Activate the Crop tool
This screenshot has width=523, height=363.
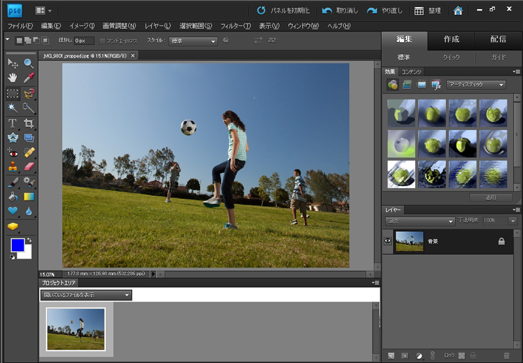pyautogui.click(x=29, y=123)
